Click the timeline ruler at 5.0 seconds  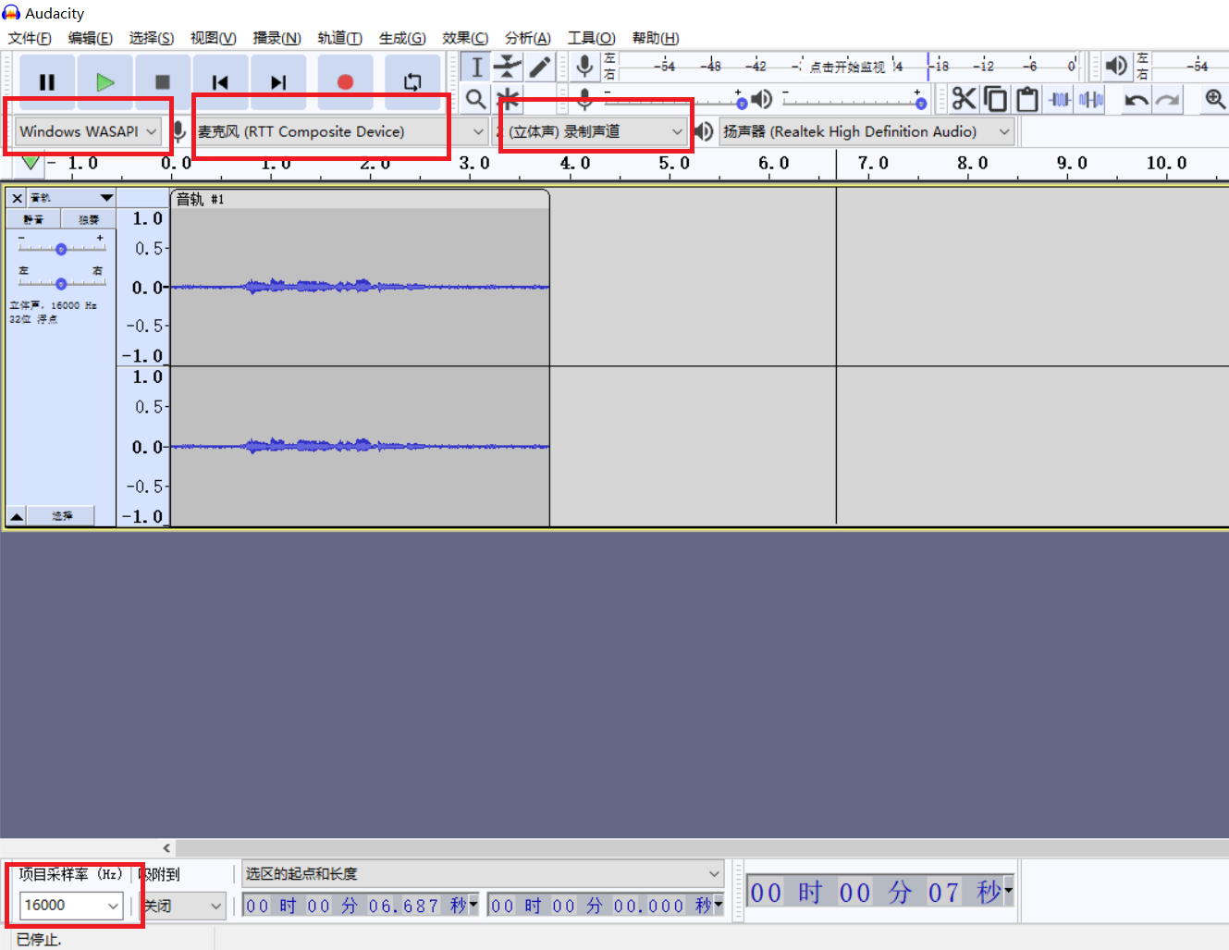pyautogui.click(x=675, y=164)
